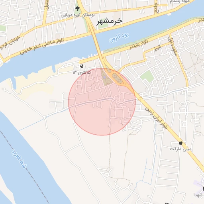
Task: Click the shopping basket icon at مینی مارکت
Action: pyautogui.click(x=180, y=143)
